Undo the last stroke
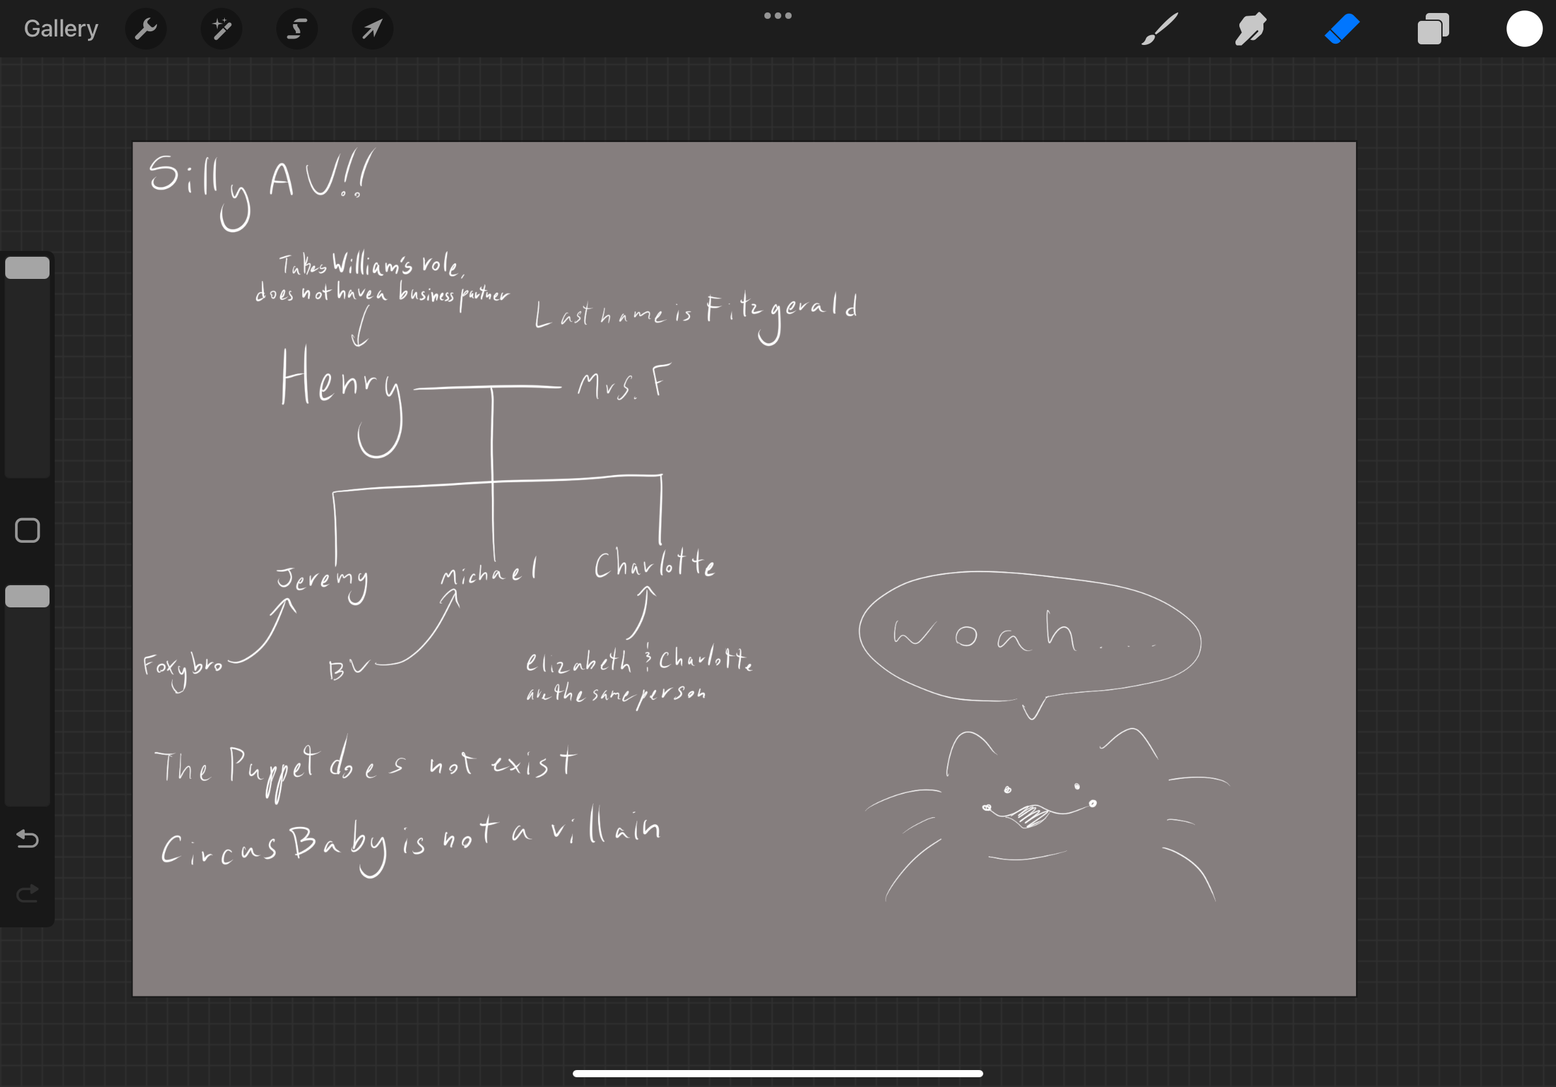Image resolution: width=1556 pixels, height=1087 pixels. point(27,839)
